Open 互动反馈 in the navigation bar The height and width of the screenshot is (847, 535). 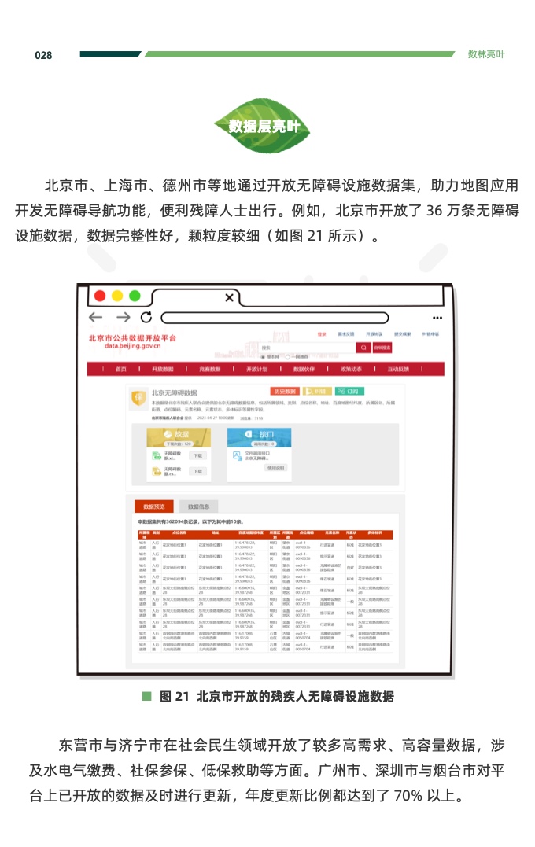tap(398, 369)
